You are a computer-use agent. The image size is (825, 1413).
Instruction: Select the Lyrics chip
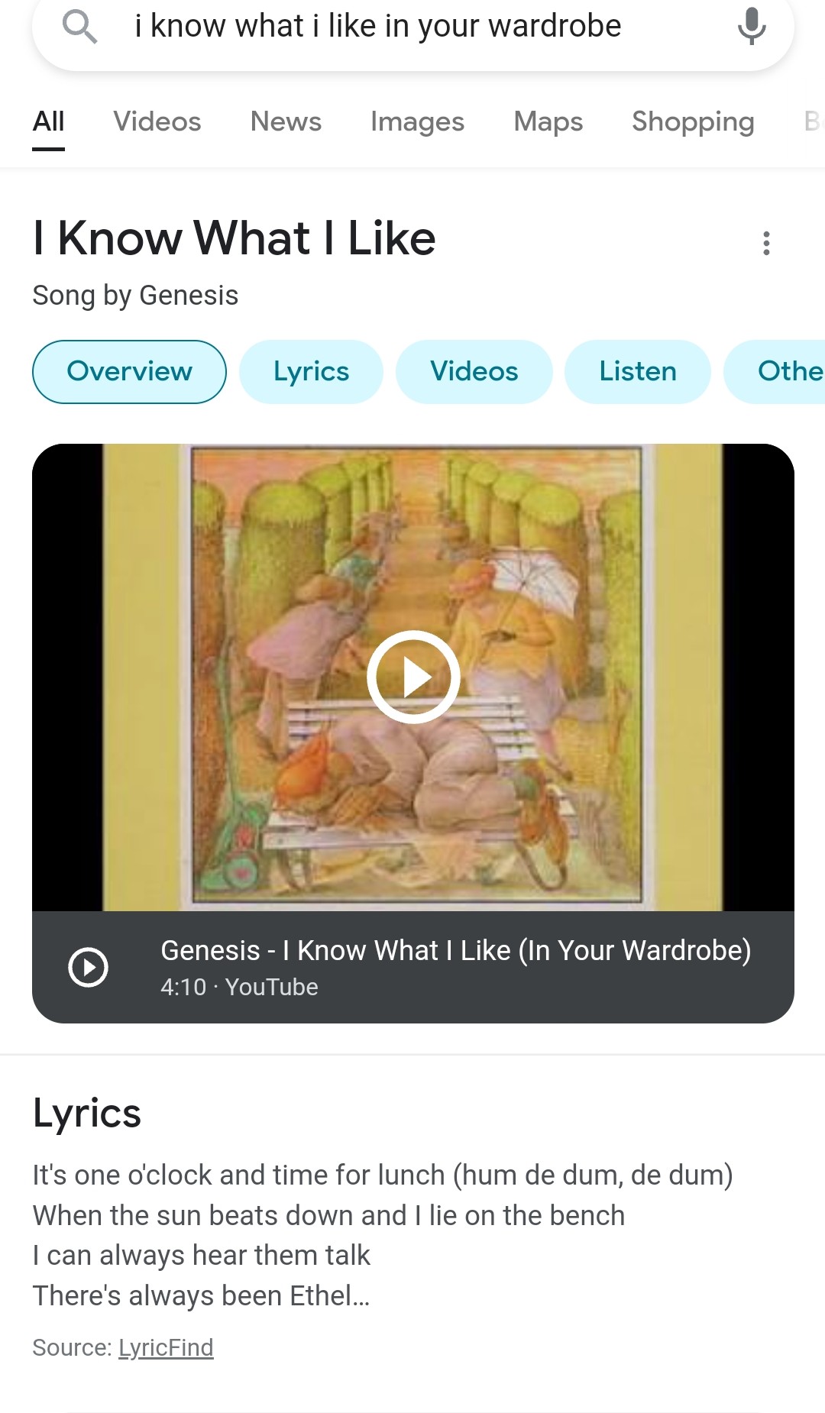pos(311,372)
